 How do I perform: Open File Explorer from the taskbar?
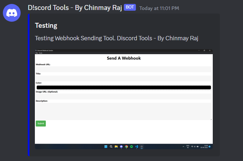coord(116,147)
